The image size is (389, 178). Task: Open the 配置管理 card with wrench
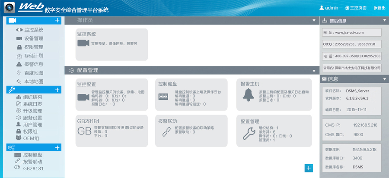pyautogui.click(x=274, y=131)
